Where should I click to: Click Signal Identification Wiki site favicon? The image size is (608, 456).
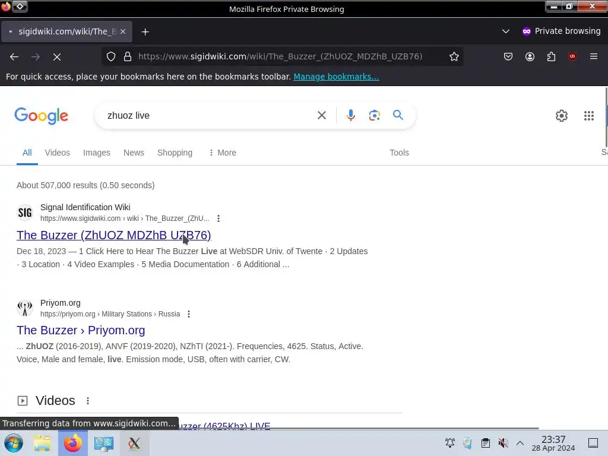25,213
